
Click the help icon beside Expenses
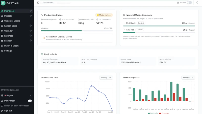tap(31, 36)
